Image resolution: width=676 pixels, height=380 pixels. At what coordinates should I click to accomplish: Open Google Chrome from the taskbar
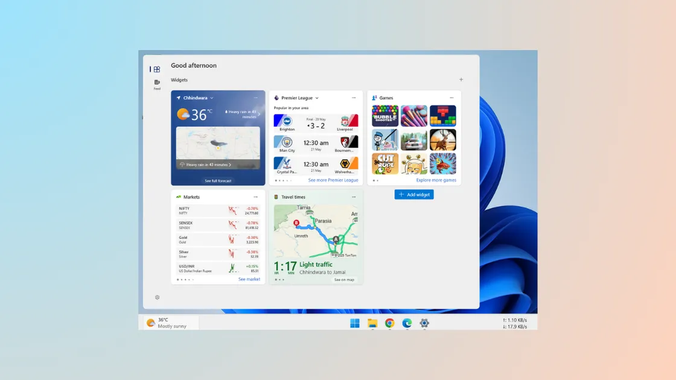(x=388, y=323)
